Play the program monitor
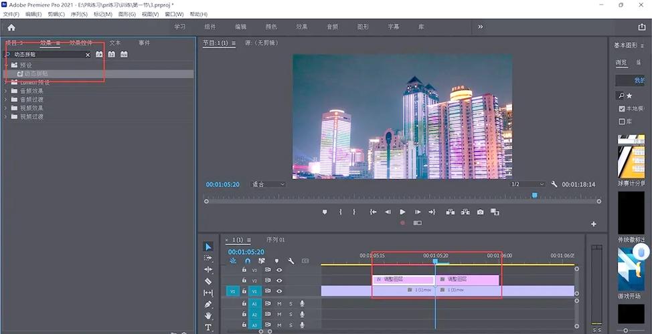This screenshot has width=652, height=334. [x=402, y=212]
